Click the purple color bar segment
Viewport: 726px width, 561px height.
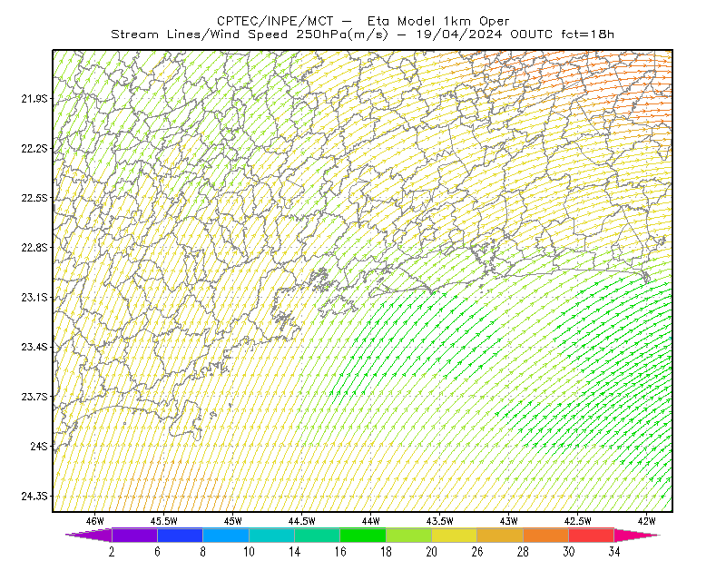coord(134,535)
